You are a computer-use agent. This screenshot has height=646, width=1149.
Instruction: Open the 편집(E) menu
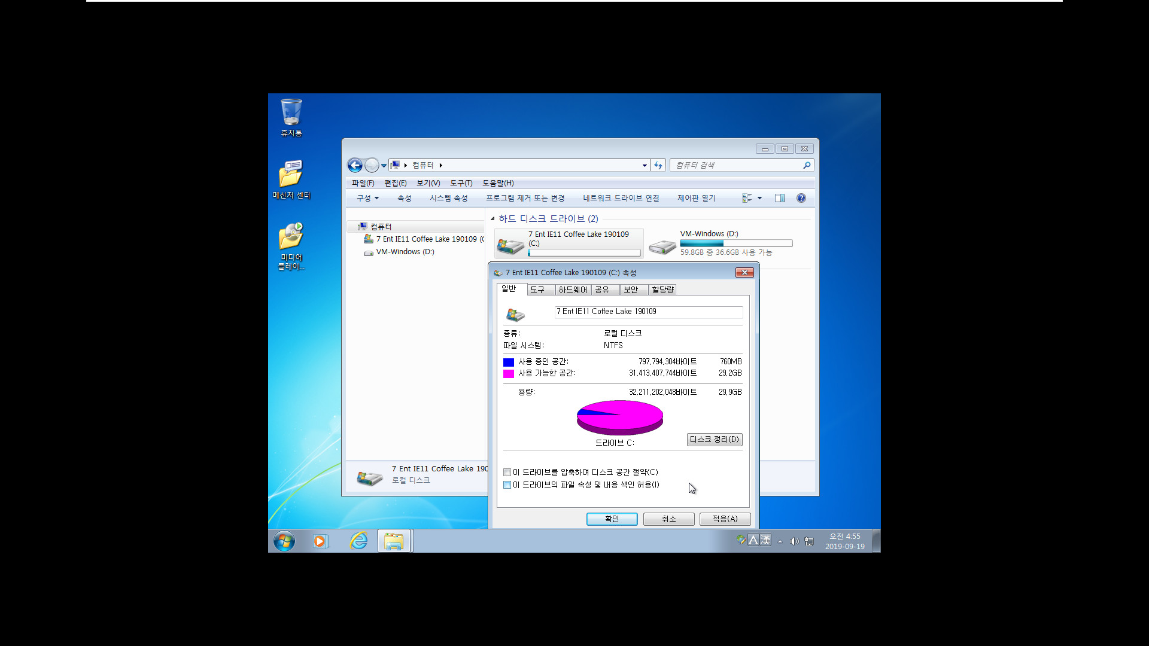(x=395, y=183)
